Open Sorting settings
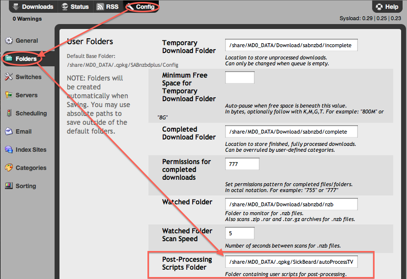Viewport: 407px width, 279px height. [21, 186]
